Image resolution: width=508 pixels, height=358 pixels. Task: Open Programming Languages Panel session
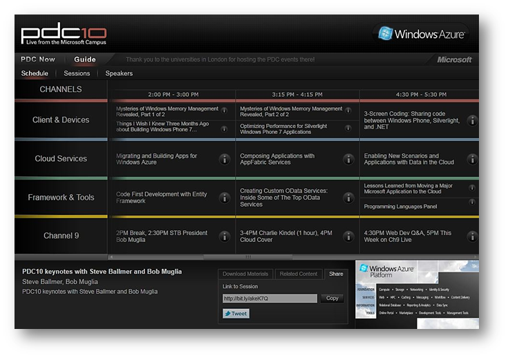tap(400, 207)
